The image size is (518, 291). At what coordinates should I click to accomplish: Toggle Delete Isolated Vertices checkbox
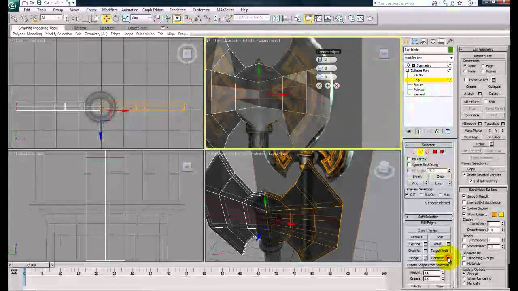coord(463,175)
